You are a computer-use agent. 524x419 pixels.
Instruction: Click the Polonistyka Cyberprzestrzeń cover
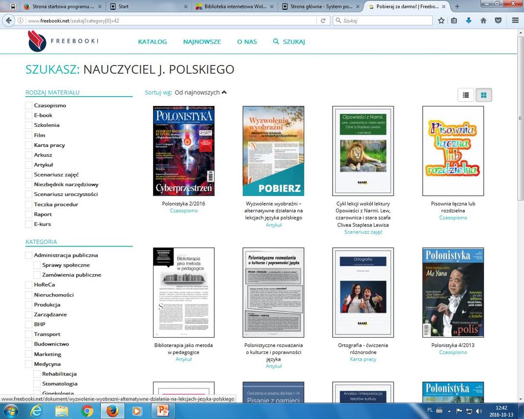tap(184, 151)
